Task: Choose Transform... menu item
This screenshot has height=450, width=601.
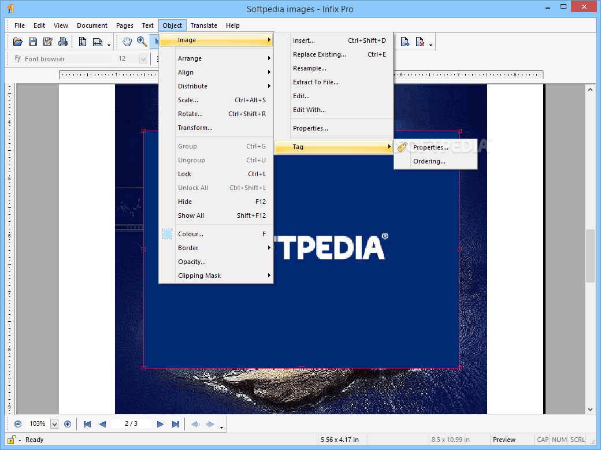Action: 217,128
